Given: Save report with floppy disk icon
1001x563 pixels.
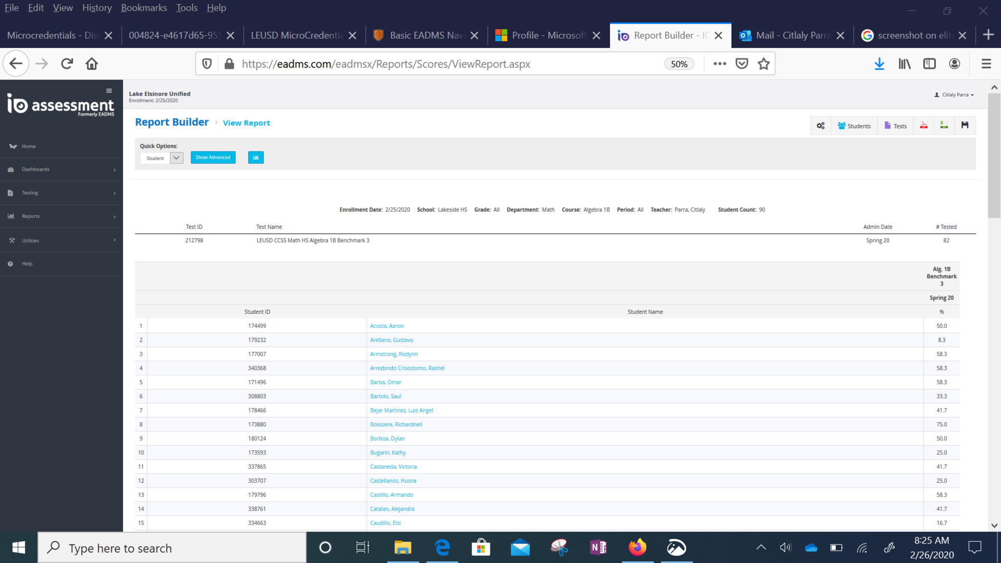Looking at the screenshot, I should point(964,126).
